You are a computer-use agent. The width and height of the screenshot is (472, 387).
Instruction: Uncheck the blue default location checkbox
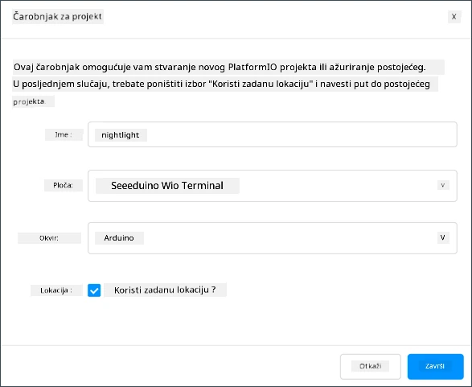pyautogui.click(x=94, y=290)
